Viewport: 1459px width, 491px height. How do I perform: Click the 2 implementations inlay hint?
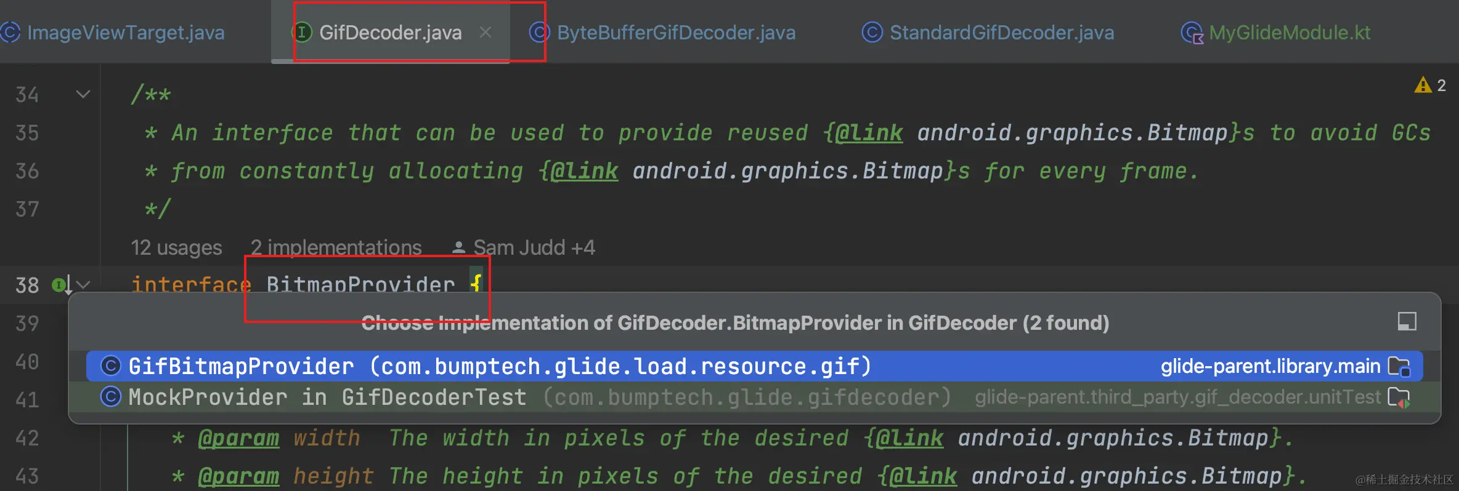point(336,247)
